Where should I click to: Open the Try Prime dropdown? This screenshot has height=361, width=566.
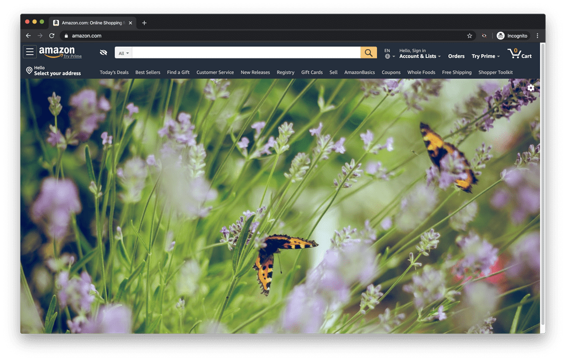pyautogui.click(x=485, y=56)
